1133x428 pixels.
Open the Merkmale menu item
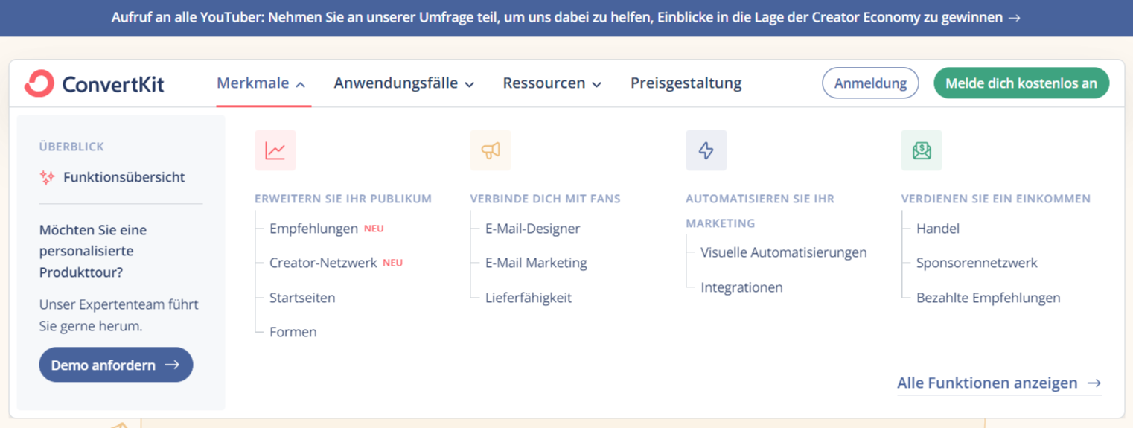(x=261, y=83)
